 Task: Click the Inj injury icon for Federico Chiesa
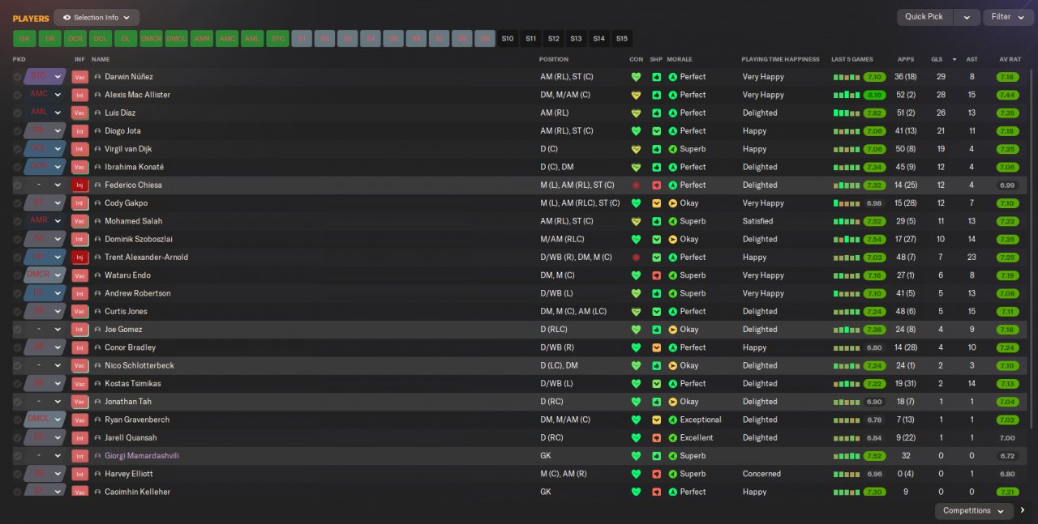point(79,185)
